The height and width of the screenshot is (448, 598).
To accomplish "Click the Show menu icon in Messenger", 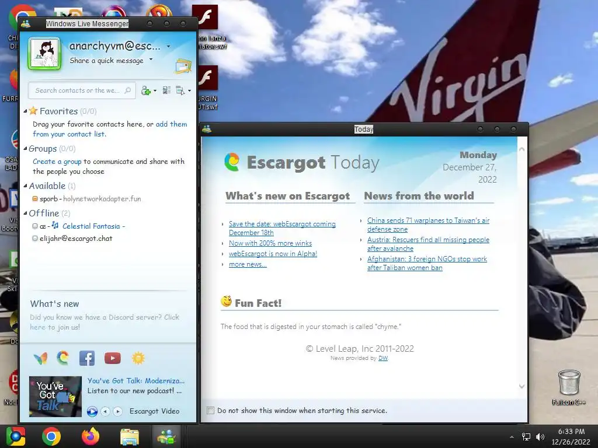I will click(180, 90).
